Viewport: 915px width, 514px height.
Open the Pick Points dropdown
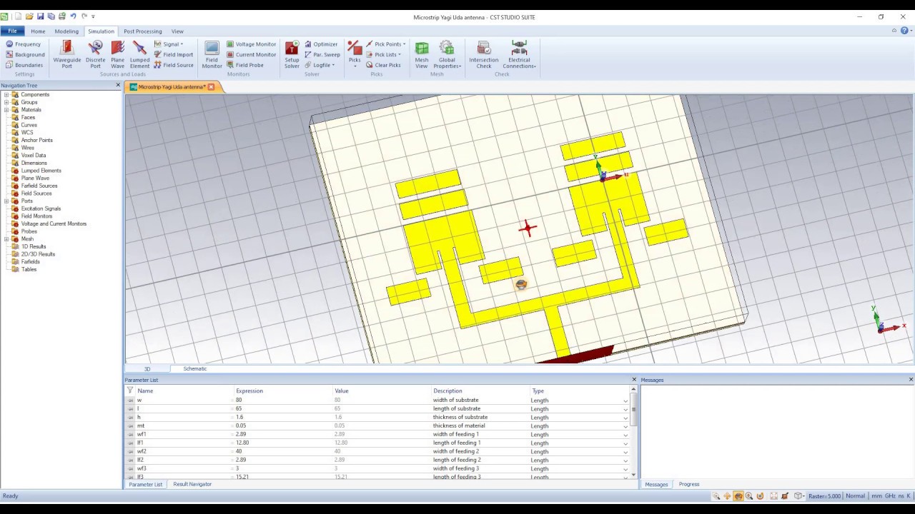[385, 44]
